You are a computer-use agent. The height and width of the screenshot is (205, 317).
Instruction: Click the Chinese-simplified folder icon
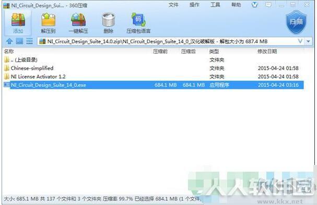click(7, 68)
